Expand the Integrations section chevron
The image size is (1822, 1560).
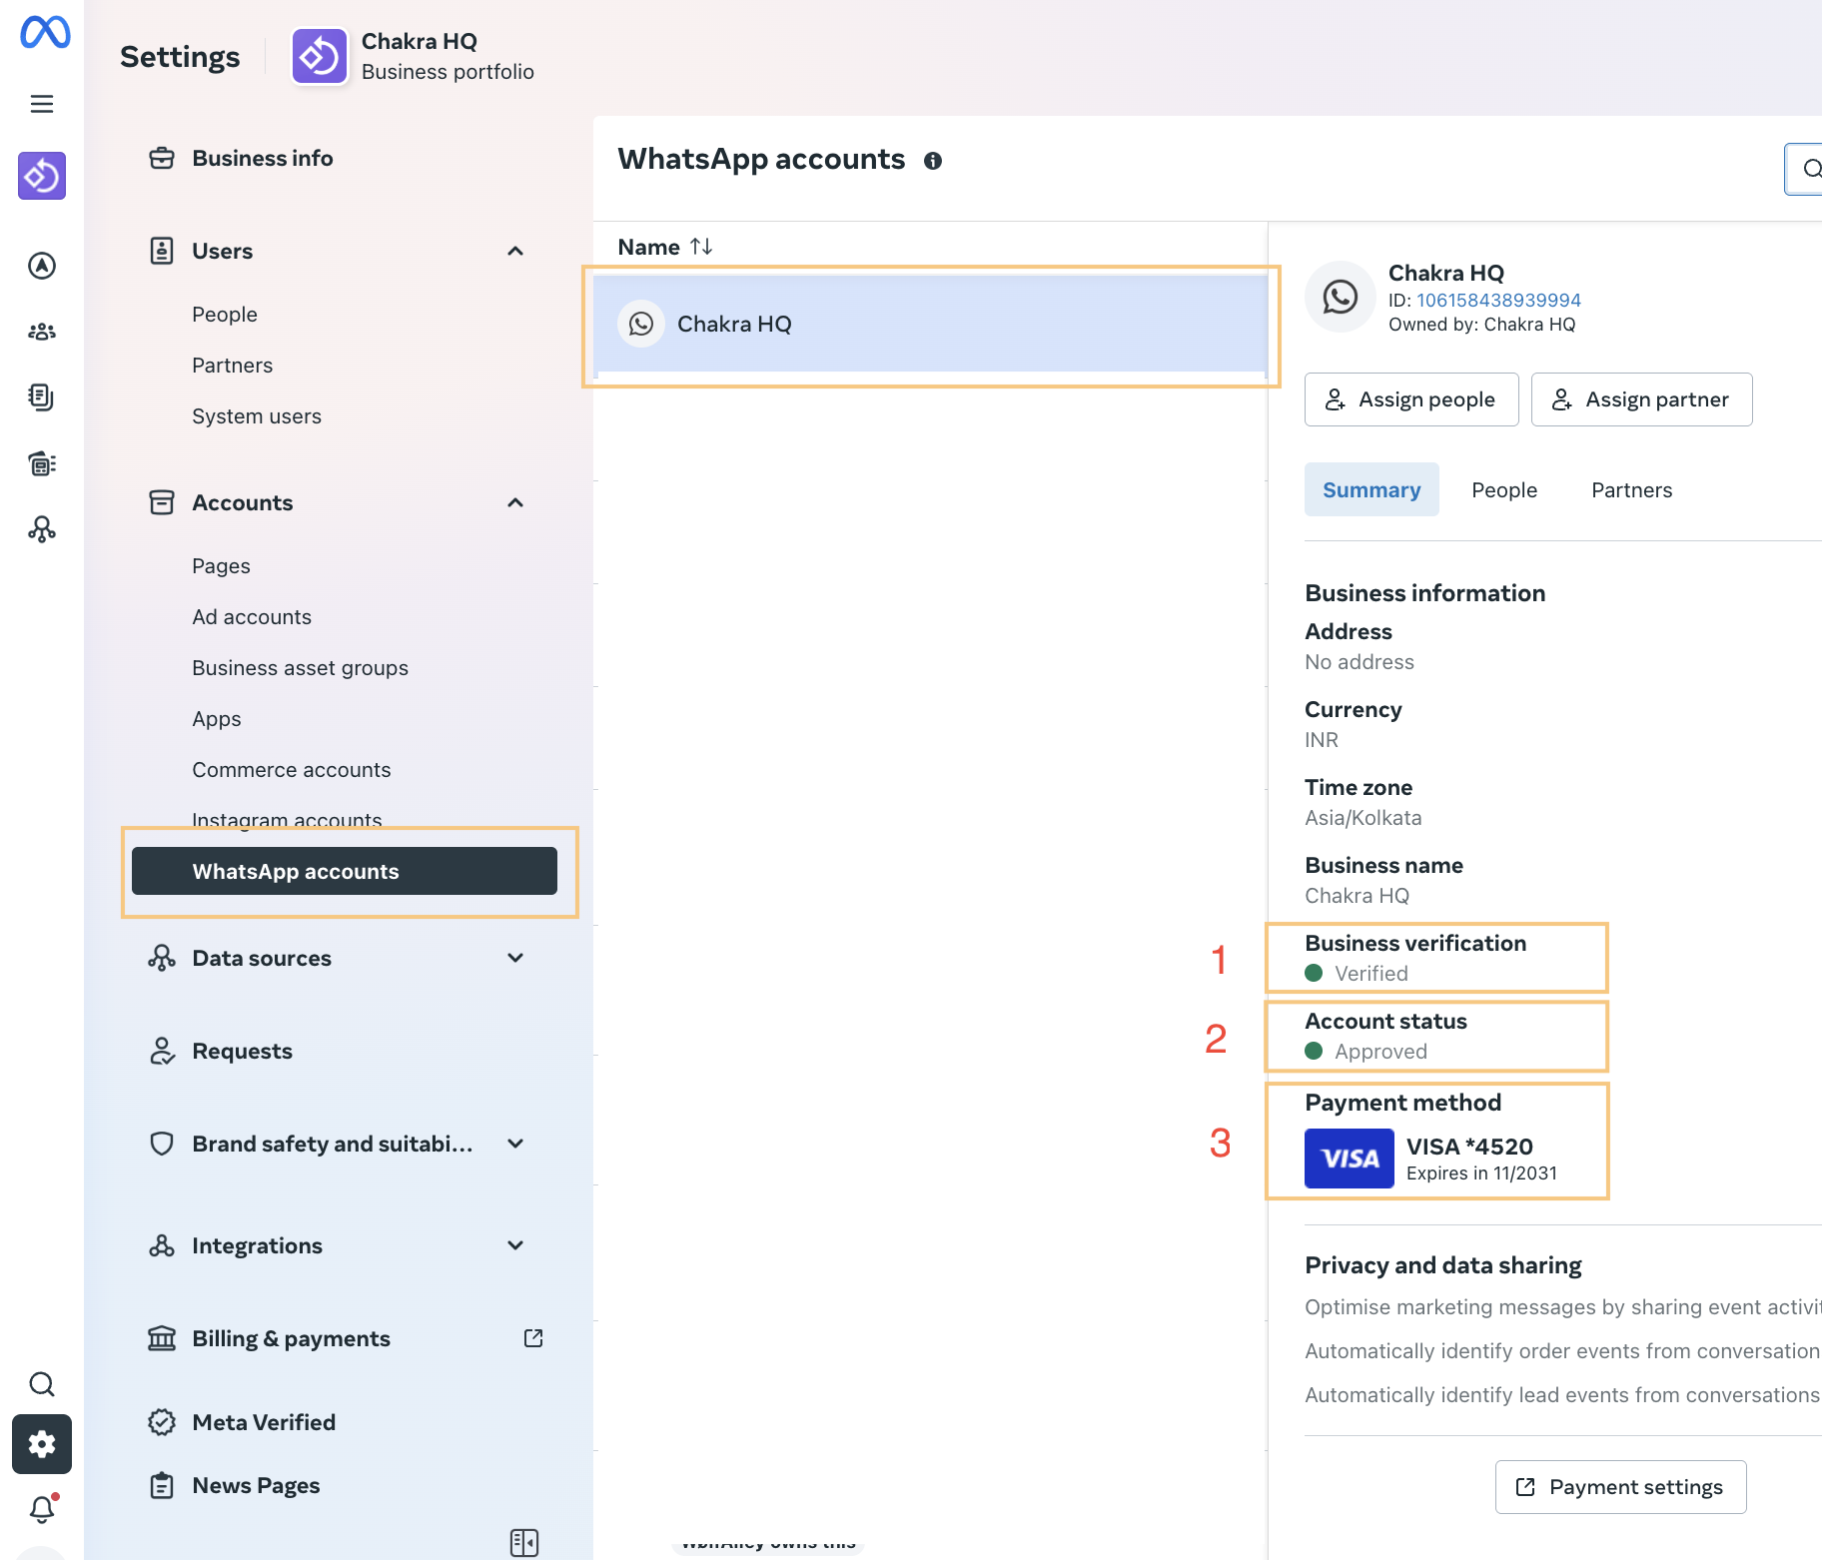pos(515,1245)
